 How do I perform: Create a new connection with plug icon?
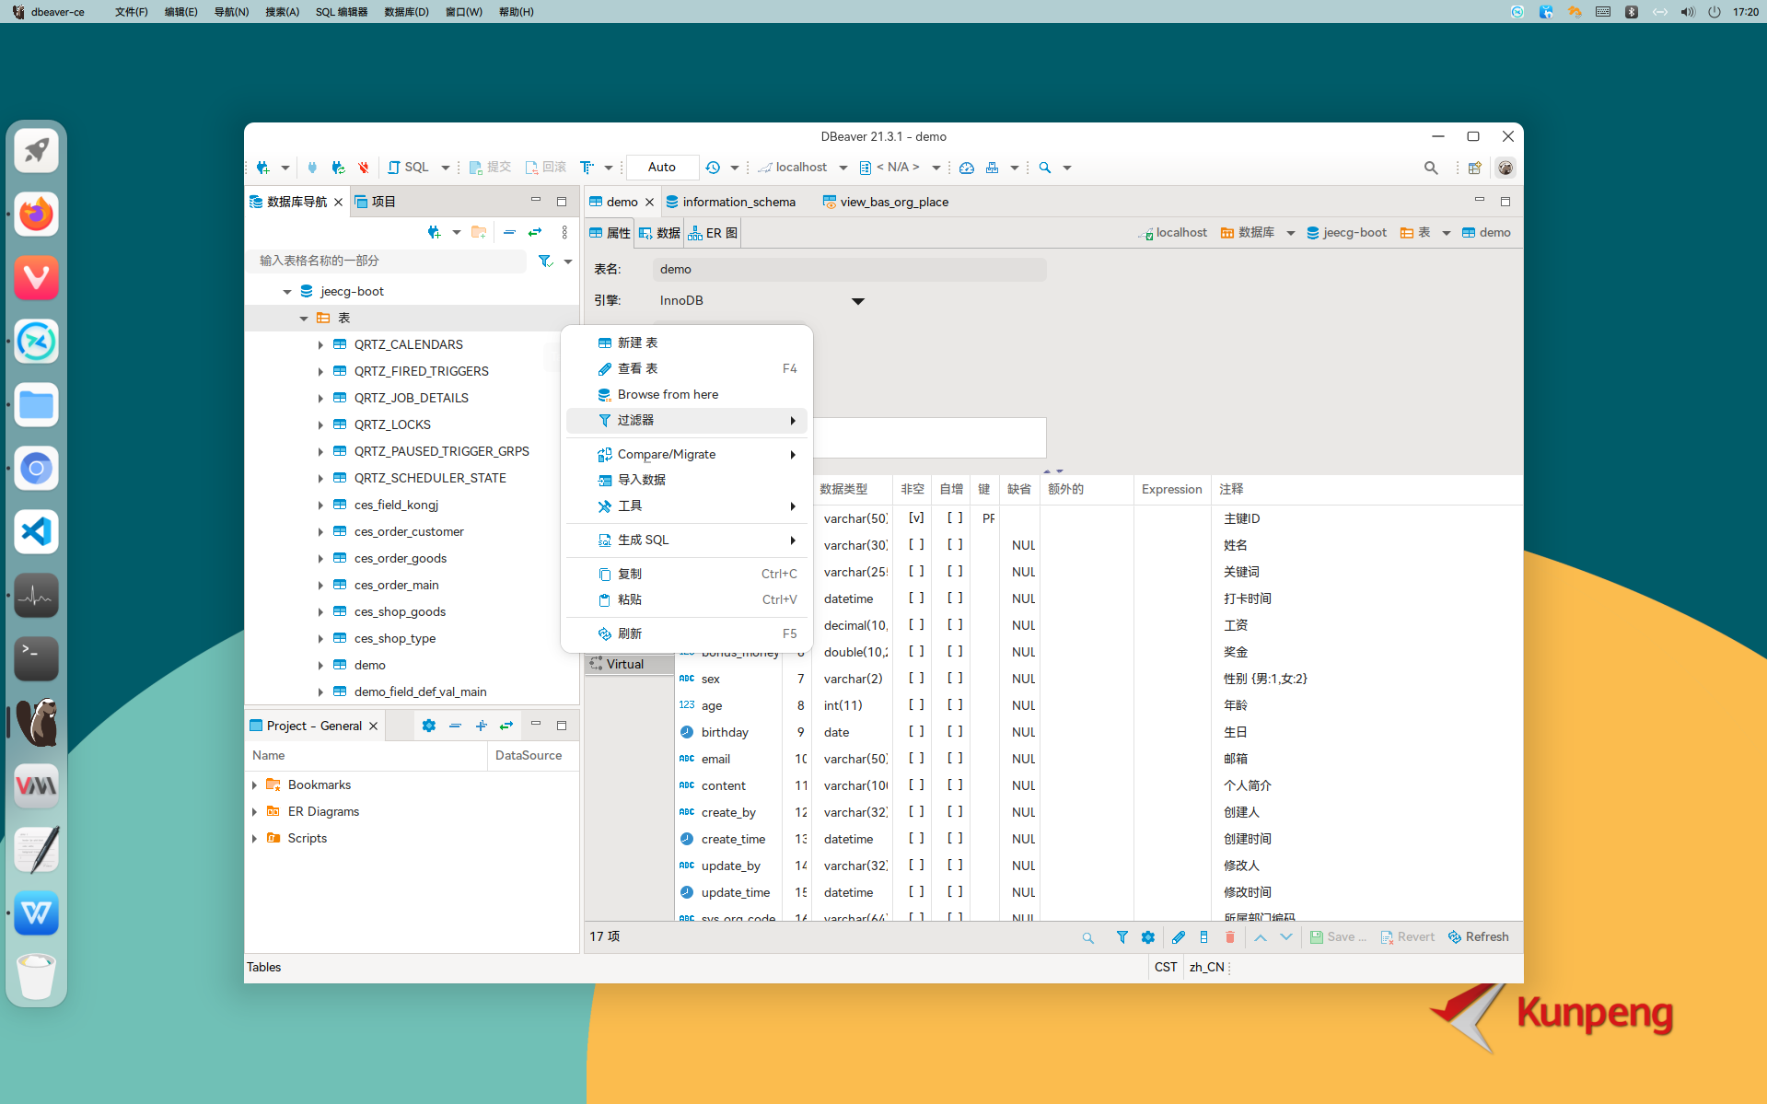point(265,167)
